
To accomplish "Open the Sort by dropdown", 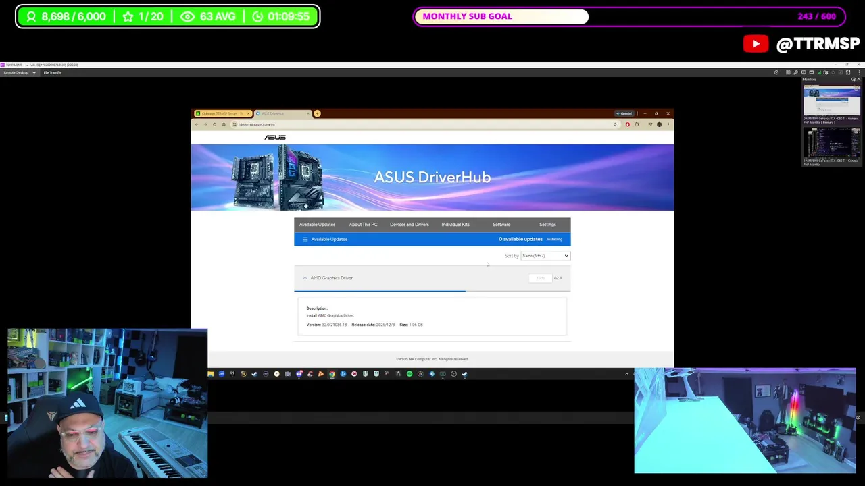I will click(x=545, y=256).
